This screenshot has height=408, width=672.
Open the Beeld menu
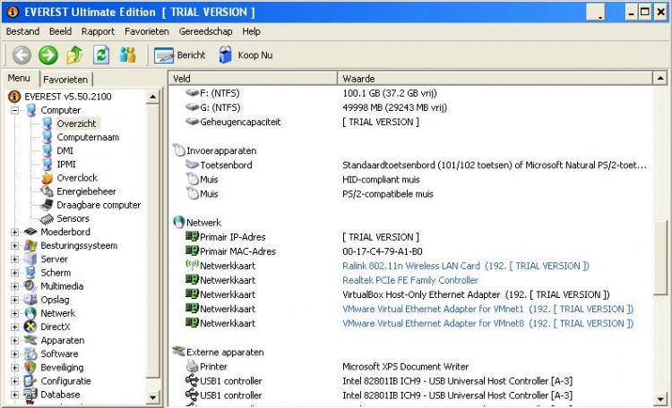[x=60, y=31]
